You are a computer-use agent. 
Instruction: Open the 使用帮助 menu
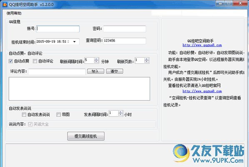point(14,13)
